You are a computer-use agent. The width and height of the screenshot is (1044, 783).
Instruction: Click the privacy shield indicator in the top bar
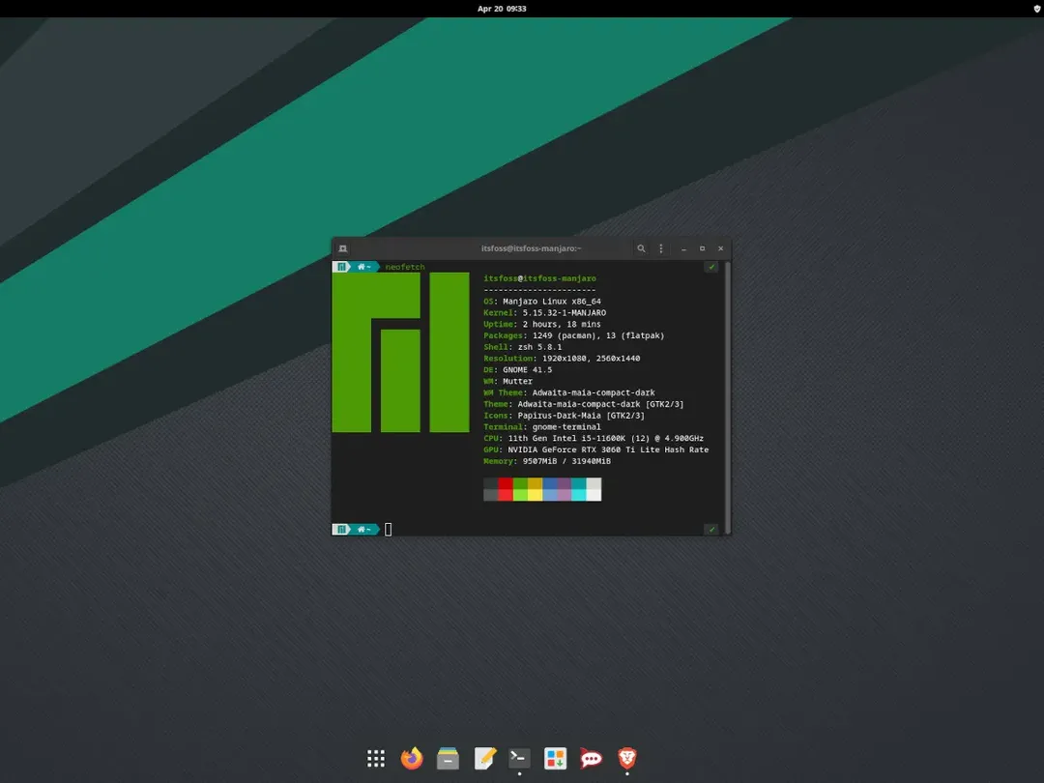click(1035, 9)
